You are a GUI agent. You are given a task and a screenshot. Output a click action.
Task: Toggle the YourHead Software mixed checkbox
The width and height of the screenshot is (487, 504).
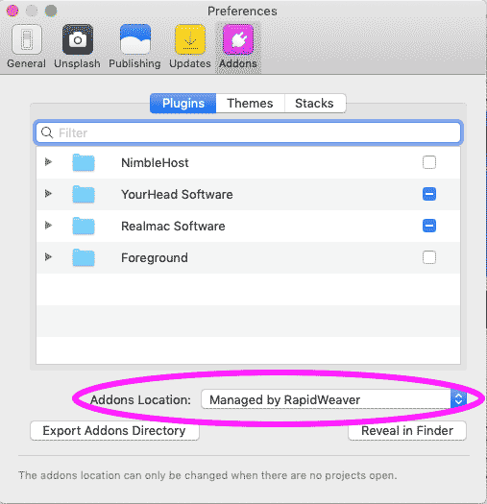coord(429,194)
